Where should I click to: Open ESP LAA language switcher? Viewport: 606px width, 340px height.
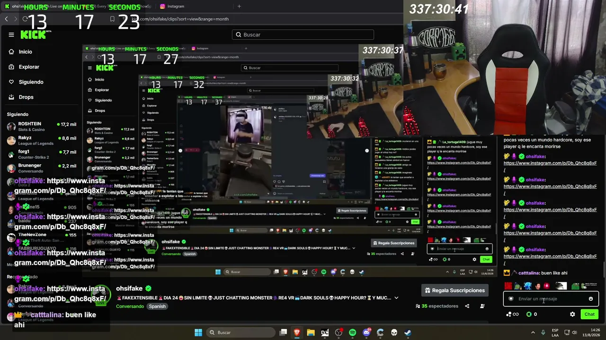pyautogui.click(x=555, y=332)
